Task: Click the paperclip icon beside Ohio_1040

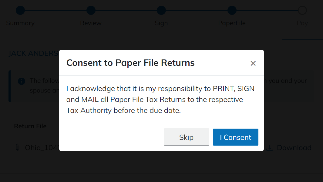Action: [x=18, y=148]
